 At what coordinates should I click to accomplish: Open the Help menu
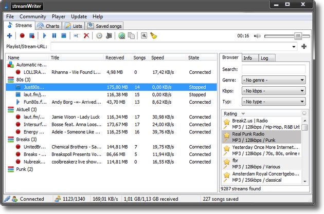coord(98,16)
